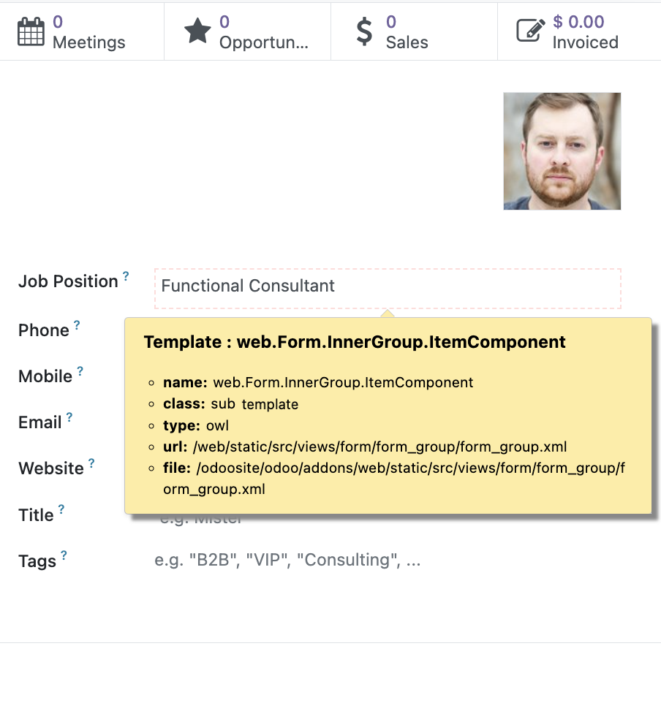Open the Opportunities stat button label

[x=263, y=42]
